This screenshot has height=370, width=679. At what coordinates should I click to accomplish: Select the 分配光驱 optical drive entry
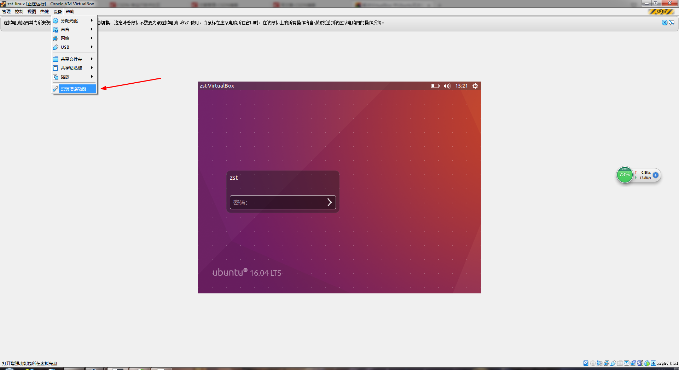74,21
